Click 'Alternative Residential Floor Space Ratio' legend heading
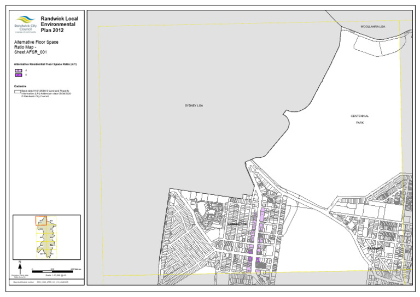Image resolution: width=420 pixels, height=297 pixels. pos(45,64)
